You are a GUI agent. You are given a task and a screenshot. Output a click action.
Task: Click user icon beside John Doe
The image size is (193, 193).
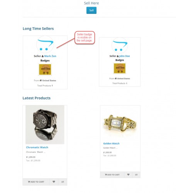click(x=118, y=56)
